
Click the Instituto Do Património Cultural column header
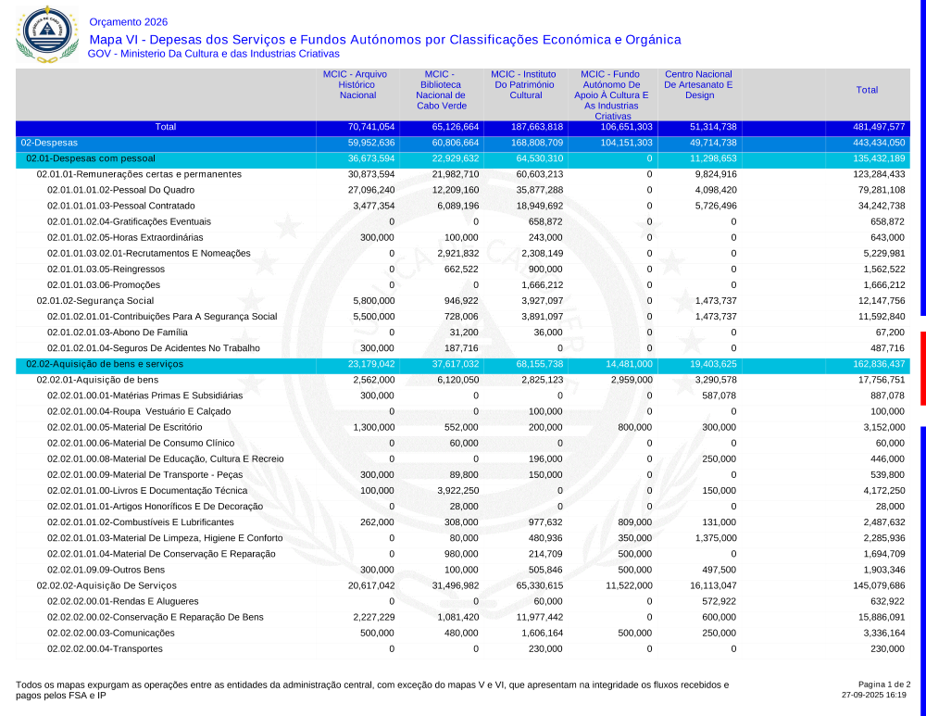coord(526,84)
